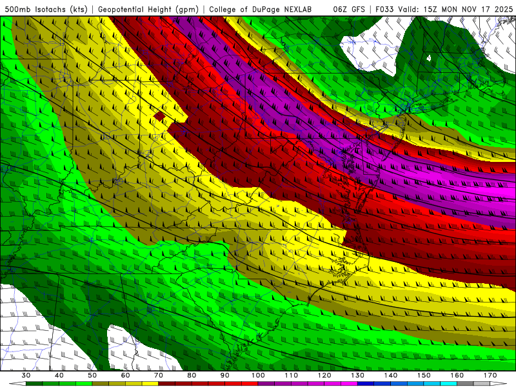Click the '30' colorbar label
Screen dimensions: 516x387
(26, 375)
